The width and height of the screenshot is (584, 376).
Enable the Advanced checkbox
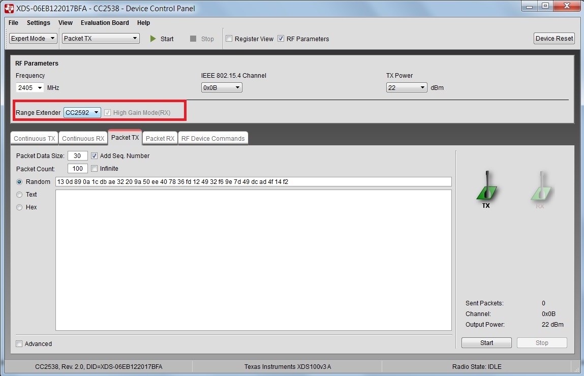point(19,343)
